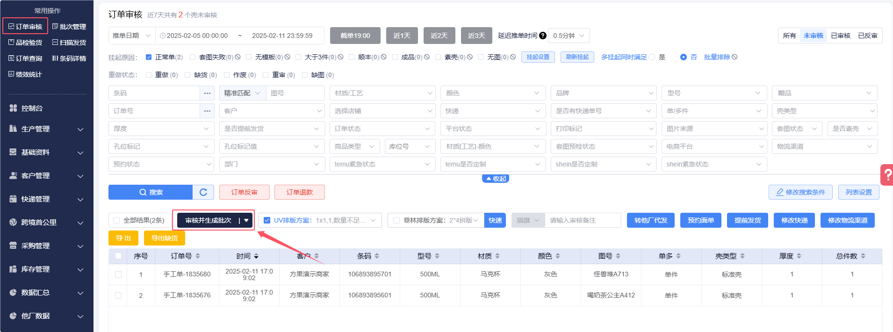Click the 请输入审核备注 input field

582,220
